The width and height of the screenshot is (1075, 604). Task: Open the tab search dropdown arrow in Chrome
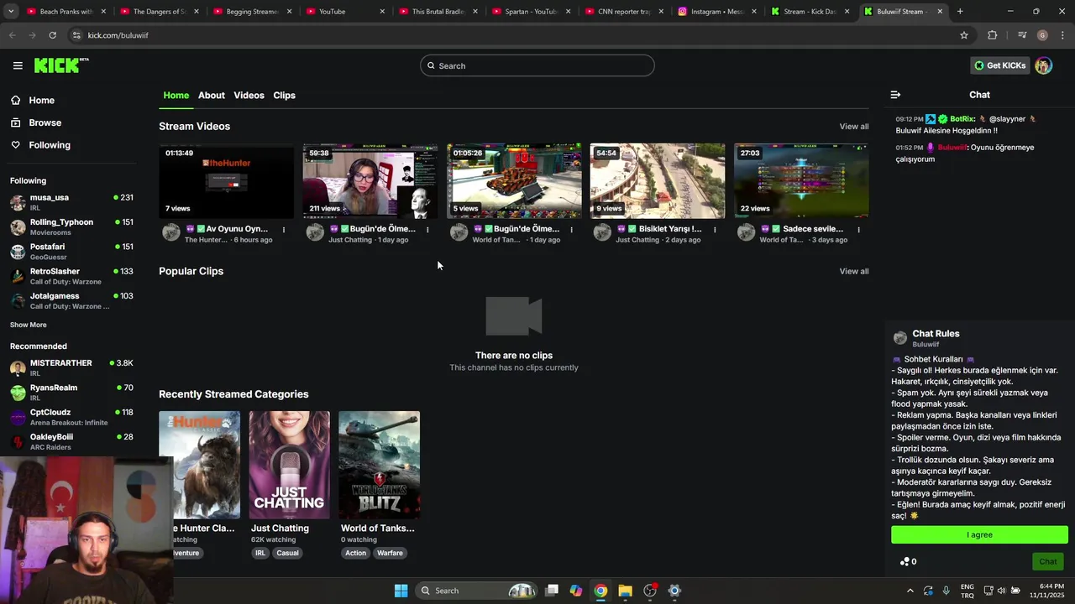(x=11, y=12)
